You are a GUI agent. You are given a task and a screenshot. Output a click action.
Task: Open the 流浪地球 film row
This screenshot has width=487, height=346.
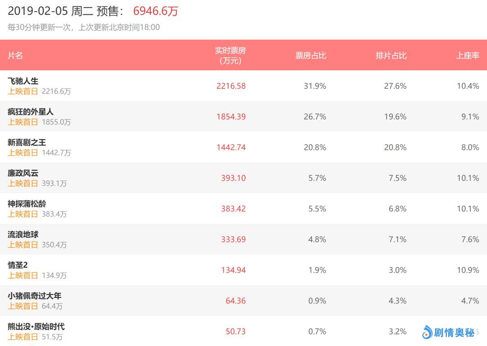pyautogui.click(x=23, y=234)
